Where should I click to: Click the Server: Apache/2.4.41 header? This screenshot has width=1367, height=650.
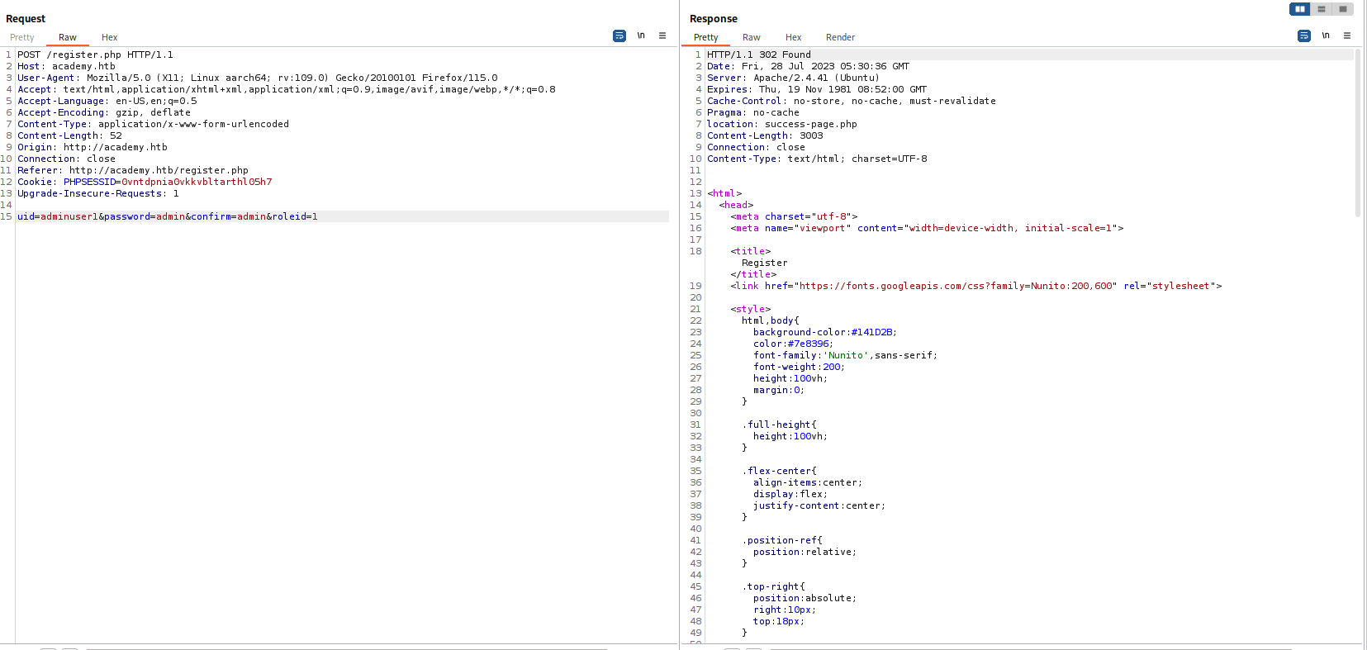click(793, 78)
